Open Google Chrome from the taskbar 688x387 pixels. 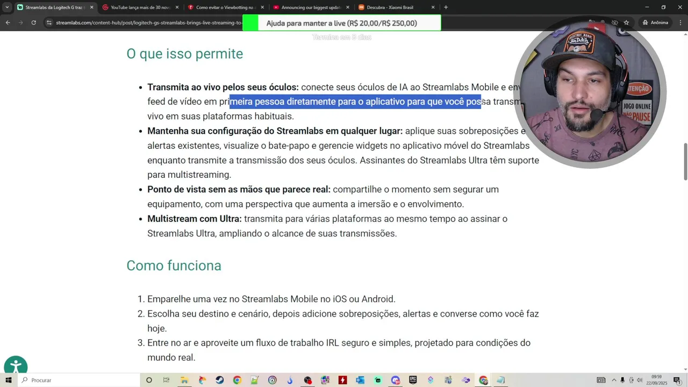(x=237, y=380)
